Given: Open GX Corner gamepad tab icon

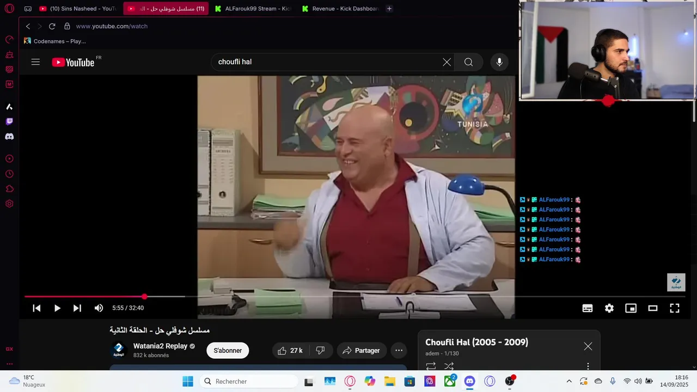Looking at the screenshot, I should (28, 9).
